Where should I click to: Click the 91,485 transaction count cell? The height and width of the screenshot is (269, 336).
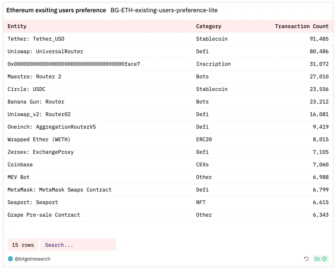pos(319,39)
